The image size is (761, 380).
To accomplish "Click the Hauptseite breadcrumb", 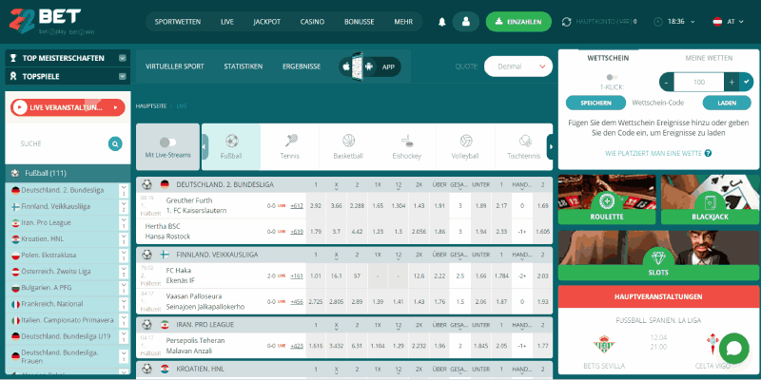I will click(x=151, y=105).
